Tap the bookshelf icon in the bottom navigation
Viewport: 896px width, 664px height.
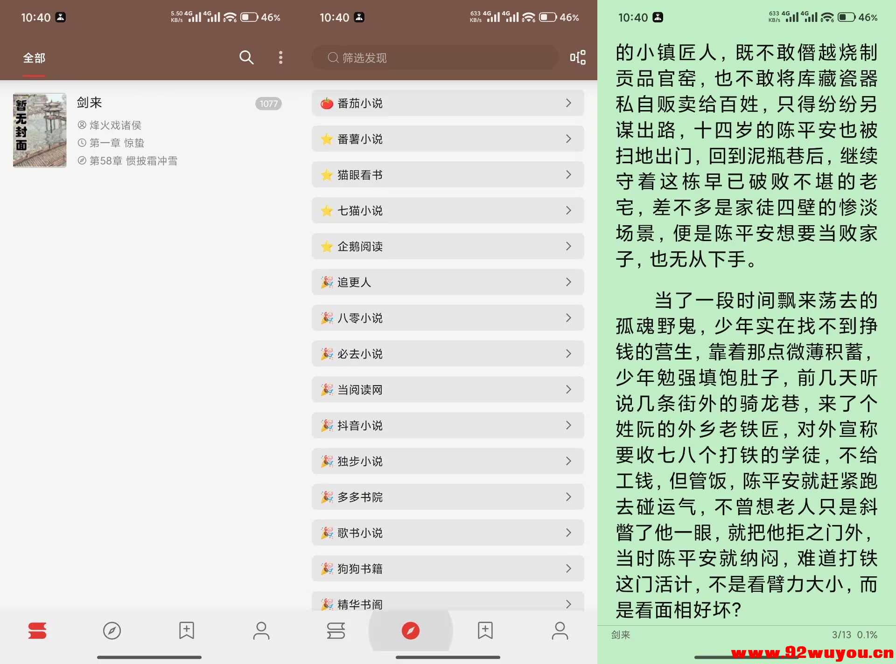pos(37,631)
